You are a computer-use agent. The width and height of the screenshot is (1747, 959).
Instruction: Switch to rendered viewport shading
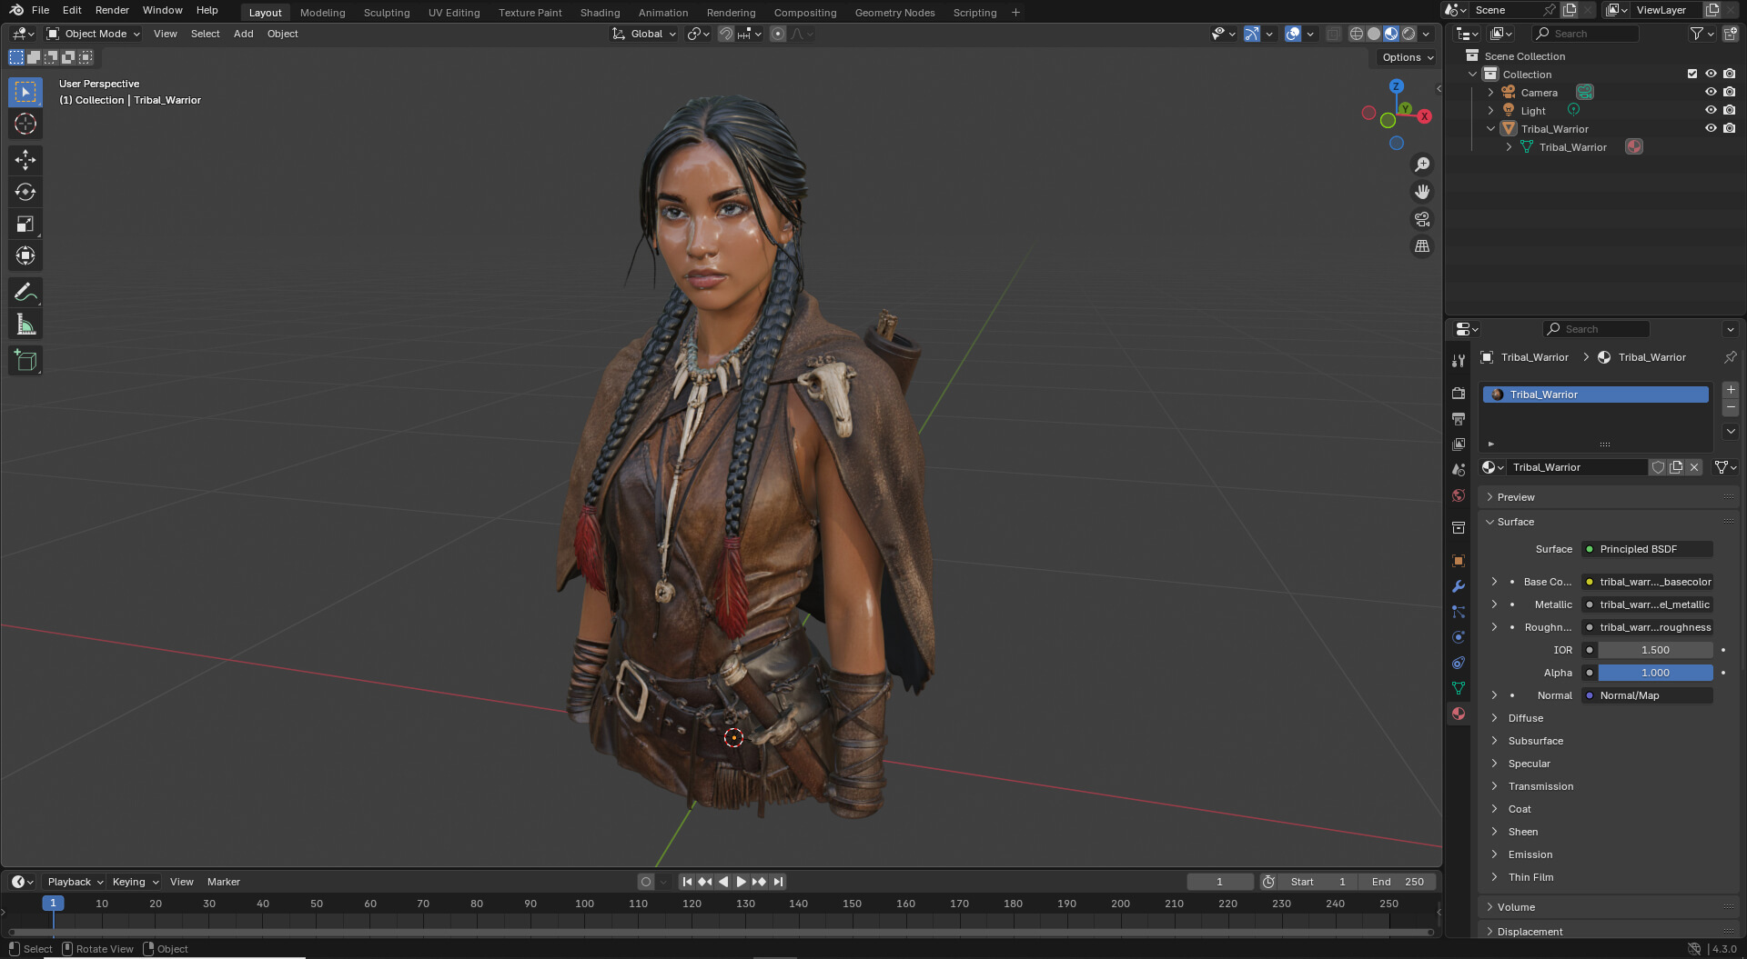click(1409, 34)
